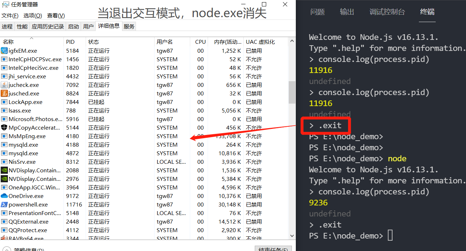Screen dimensions: 466x251
Task: Click the scrollbar up arrow
Action: [292, 41]
